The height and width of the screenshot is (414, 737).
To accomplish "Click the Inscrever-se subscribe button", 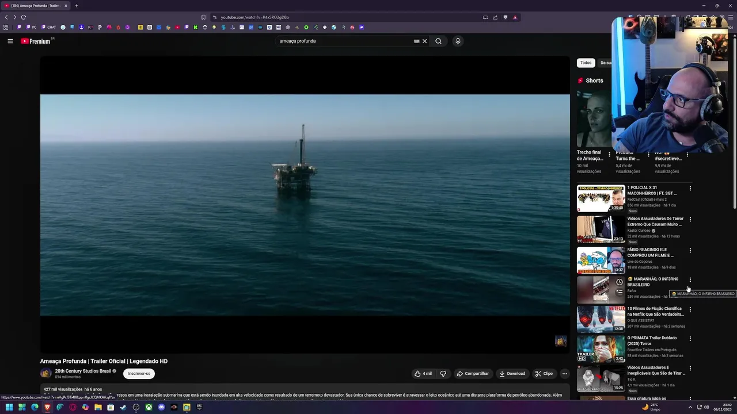I will click(x=139, y=374).
